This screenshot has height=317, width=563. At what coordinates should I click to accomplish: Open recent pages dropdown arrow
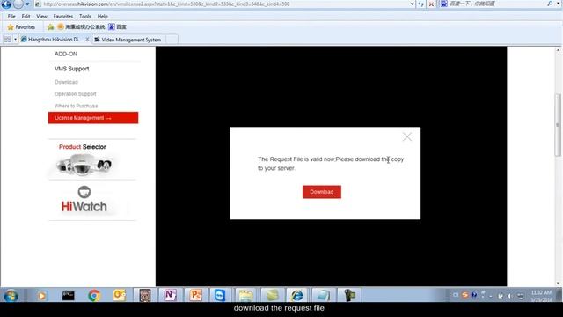(27, 4)
